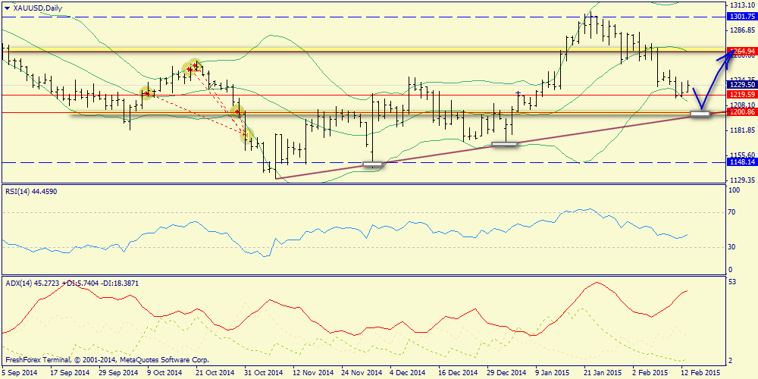Screen dimensions: 758x379
Task: Click the FreshForex Terminal copyright text
Action: (108, 360)
